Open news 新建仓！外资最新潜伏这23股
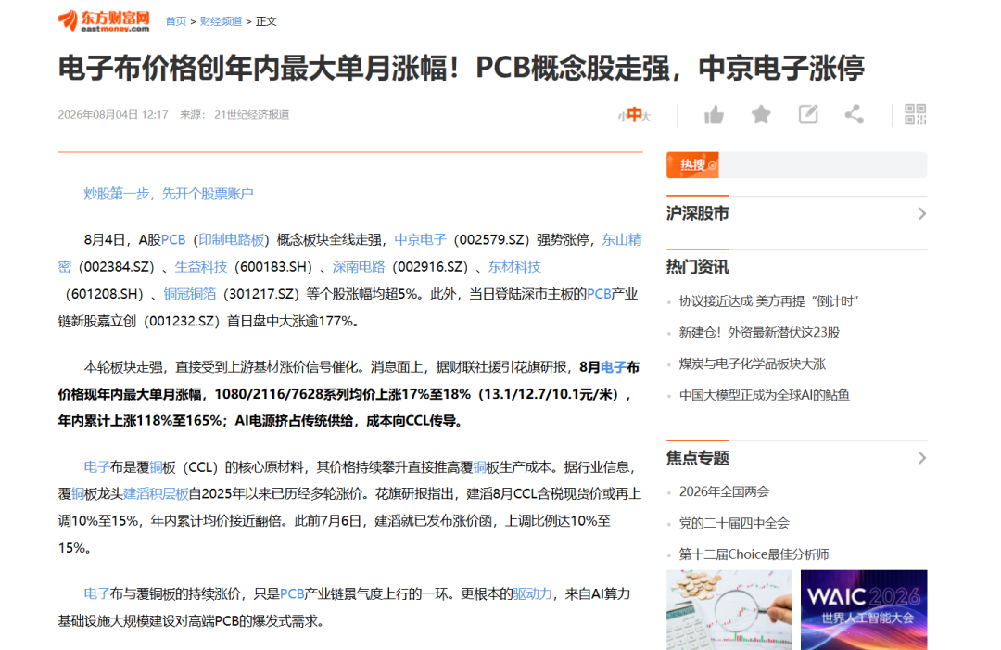The height and width of the screenshot is (650, 1001). 760,333
